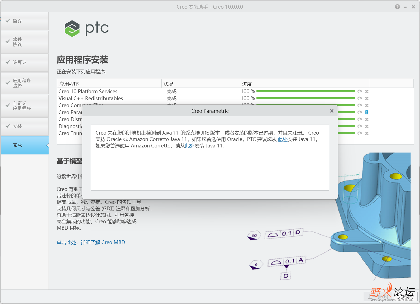Screen dimensions: 420x304
Task: Click 完成 status of Creo 10 Platform Services
Action: 172,91
